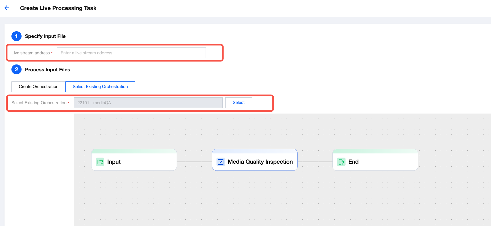Image resolution: width=491 pixels, height=226 pixels.
Task: Click the step 1 number badge
Action: [16, 36]
